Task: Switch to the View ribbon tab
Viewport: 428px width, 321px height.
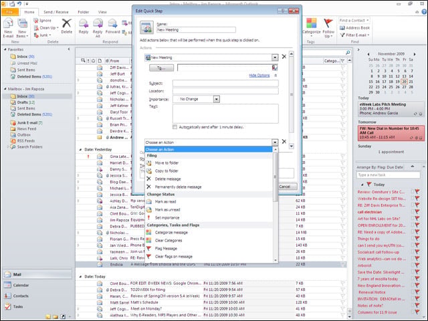Action: point(102,12)
